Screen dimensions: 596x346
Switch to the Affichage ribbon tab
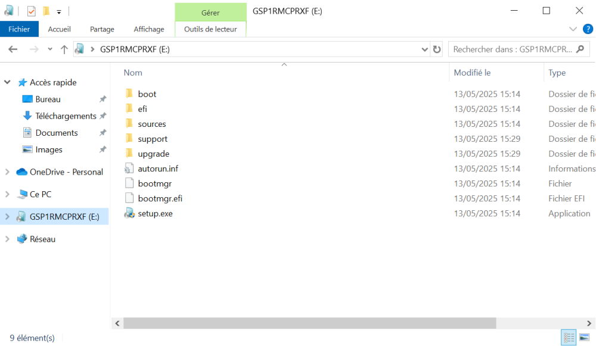tap(148, 29)
